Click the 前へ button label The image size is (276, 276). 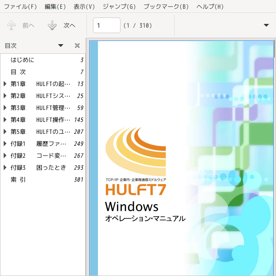point(29,25)
